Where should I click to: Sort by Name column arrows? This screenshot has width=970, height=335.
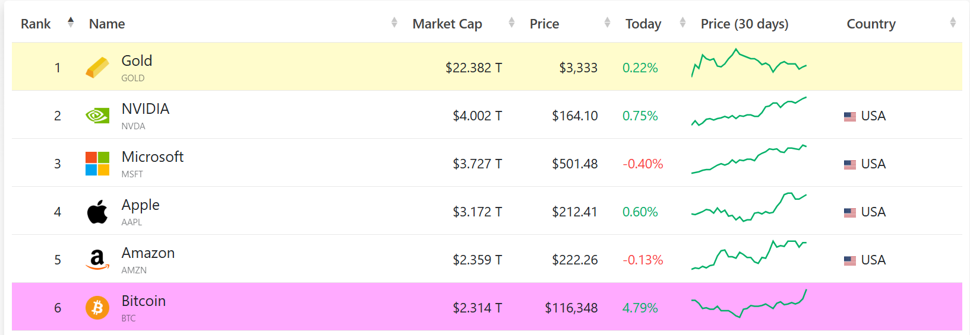pos(394,23)
